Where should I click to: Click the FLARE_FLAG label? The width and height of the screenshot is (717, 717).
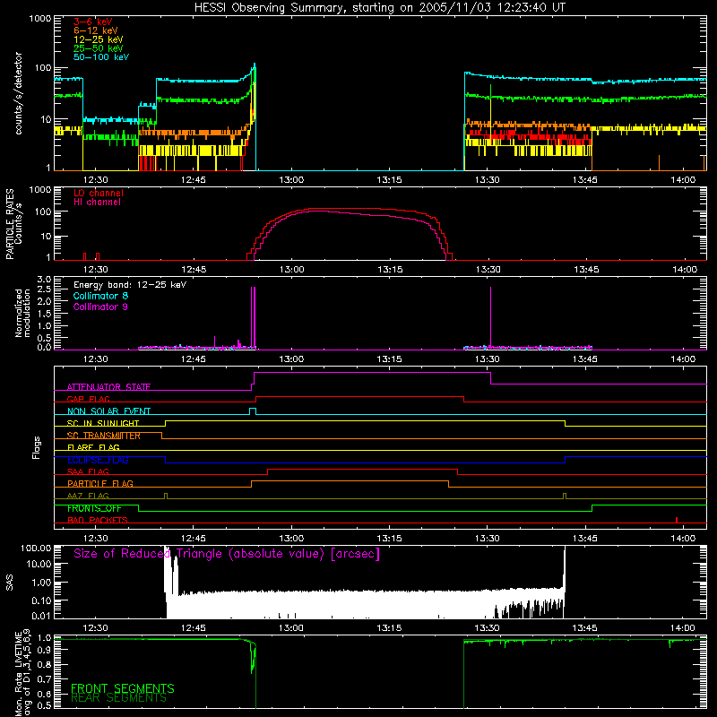coord(93,447)
